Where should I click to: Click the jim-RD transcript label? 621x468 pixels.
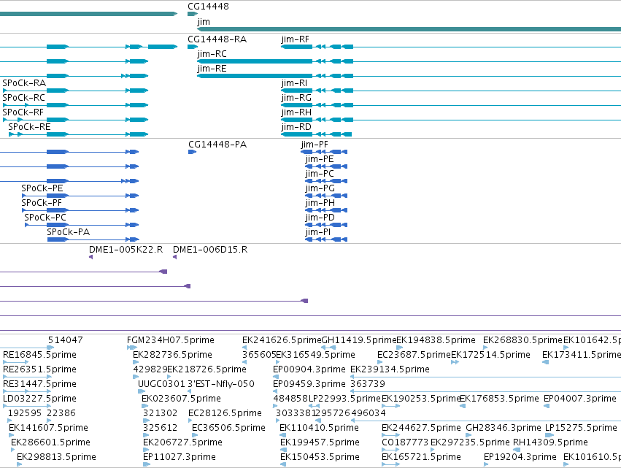296,127
